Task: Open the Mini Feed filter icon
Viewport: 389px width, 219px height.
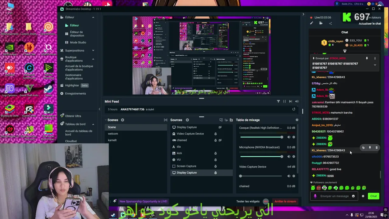Action: coord(278,101)
